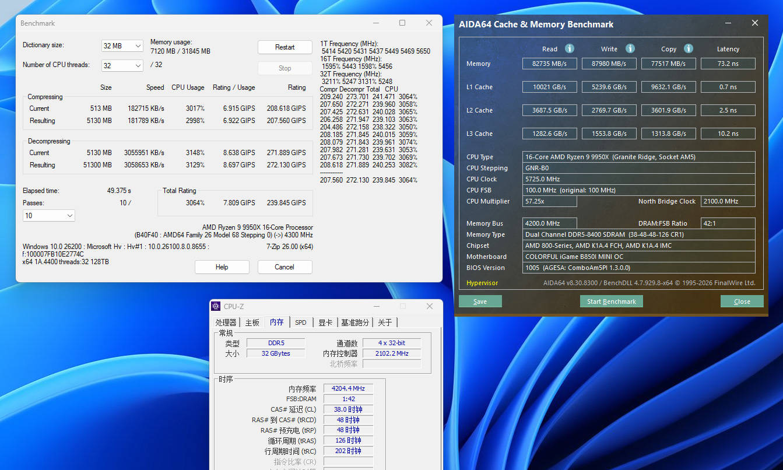Minimize the AIDA64 Cache & Memory Benchmark window

(729, 23)
